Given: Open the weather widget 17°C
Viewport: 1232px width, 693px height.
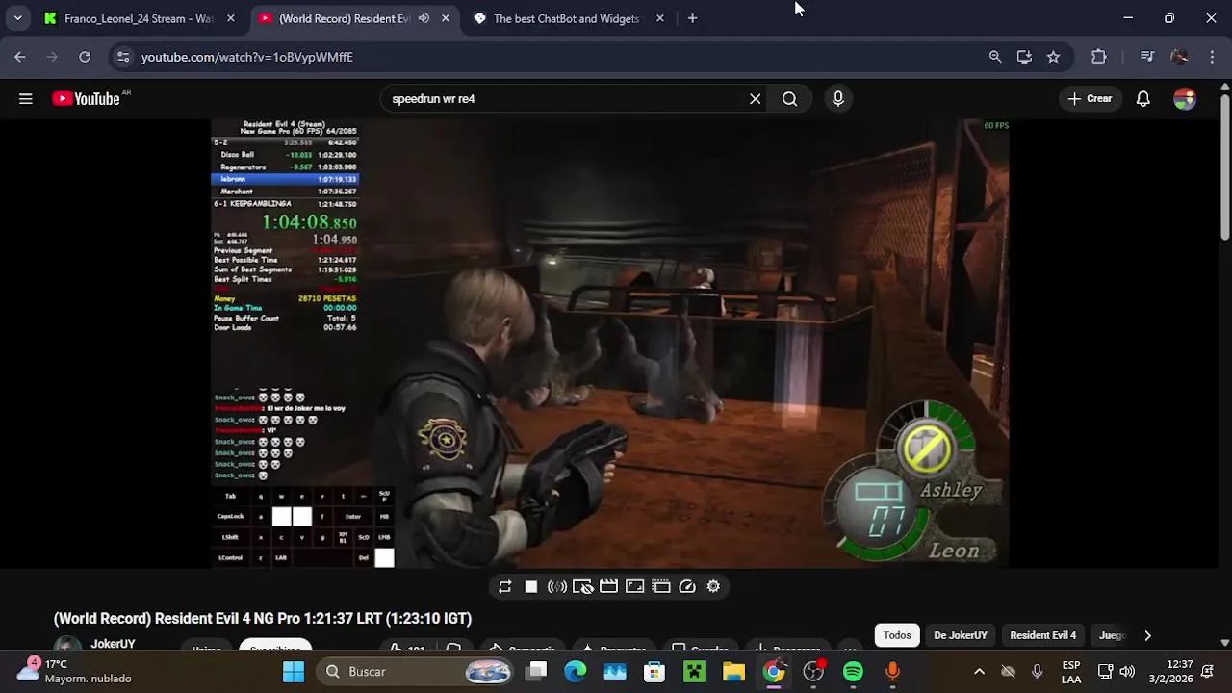Looking at the screenshot, I should point(75,671).
